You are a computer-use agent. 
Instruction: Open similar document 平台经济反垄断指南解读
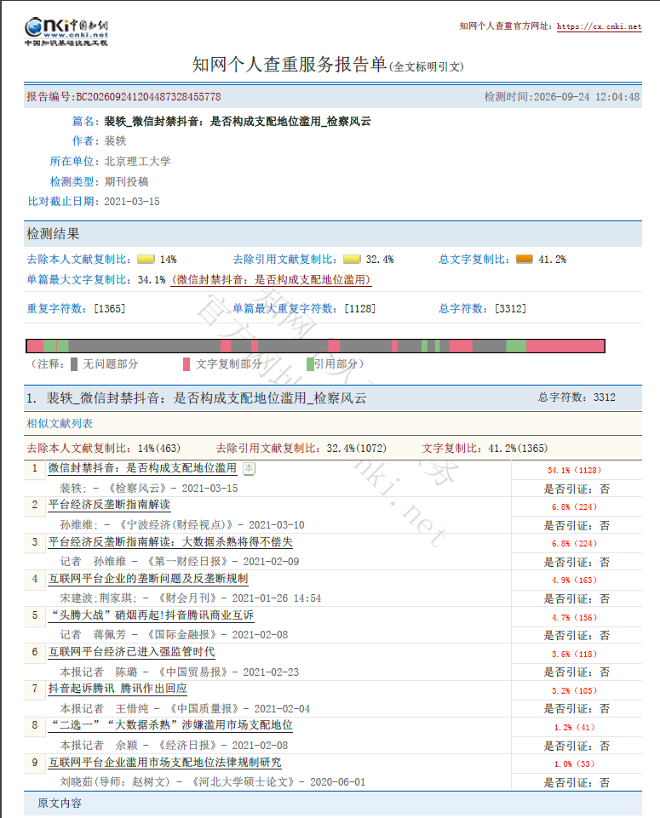109,505
